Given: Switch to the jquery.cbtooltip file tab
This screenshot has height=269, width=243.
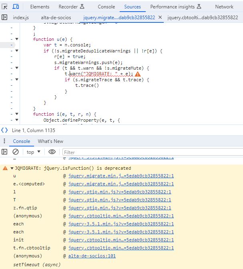Looking at the screenshot, I should pos(203,18).
